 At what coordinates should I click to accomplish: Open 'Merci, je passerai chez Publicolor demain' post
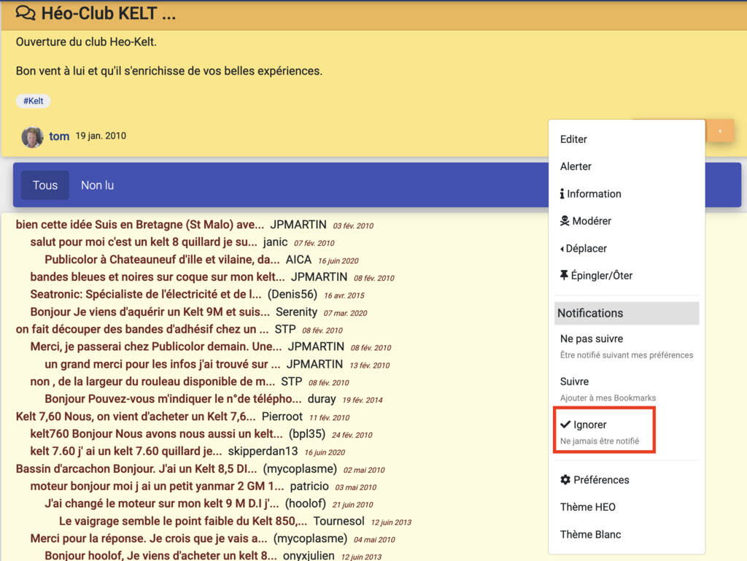[x=156, y=347]
